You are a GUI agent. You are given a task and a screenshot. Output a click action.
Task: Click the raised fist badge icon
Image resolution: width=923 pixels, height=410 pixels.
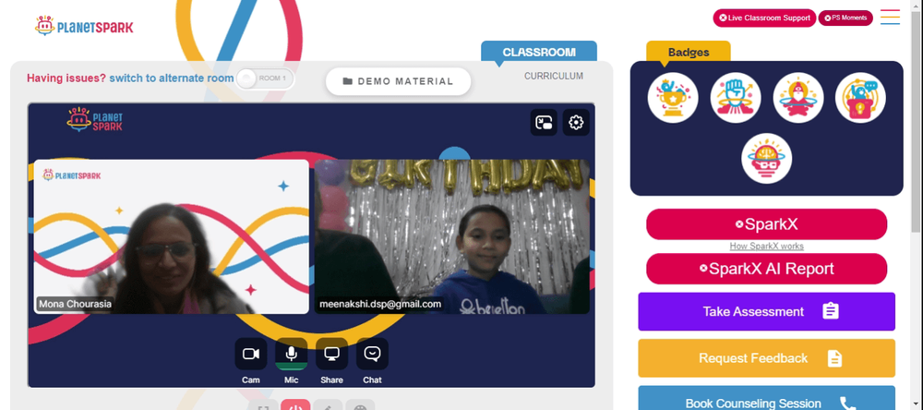736,98
